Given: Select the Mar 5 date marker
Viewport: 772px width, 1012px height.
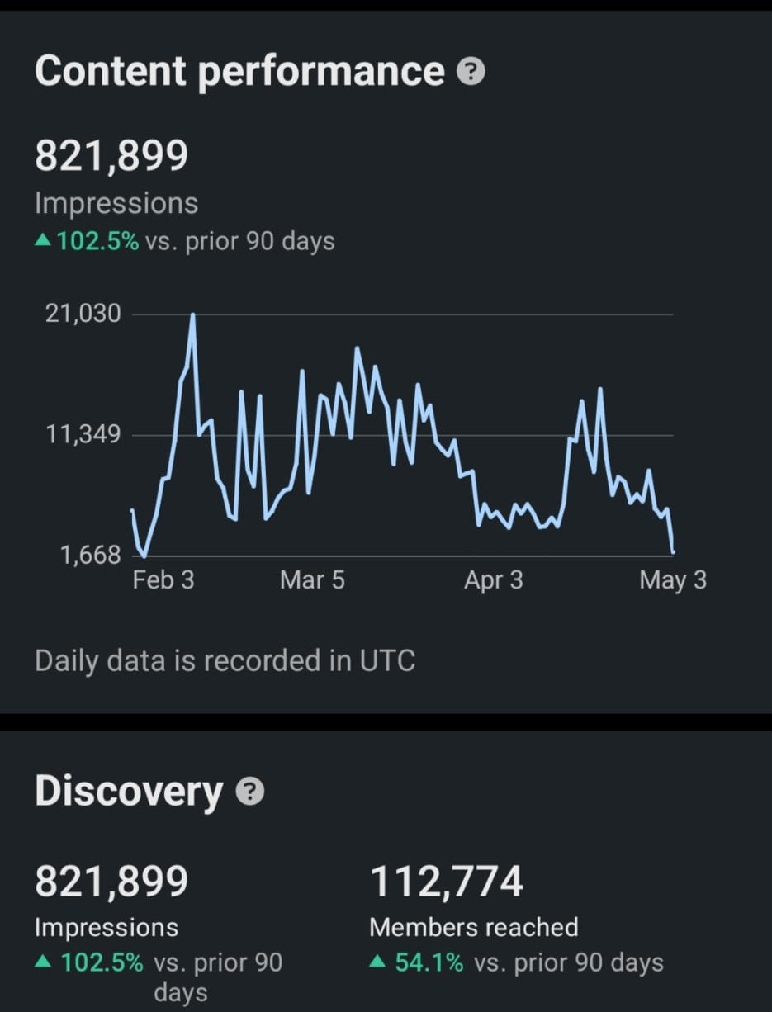Looking at the screenshot, I should click(x=312, y=580).
